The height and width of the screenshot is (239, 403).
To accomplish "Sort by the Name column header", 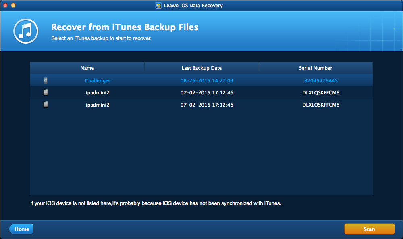I will [x=87, y=68].
